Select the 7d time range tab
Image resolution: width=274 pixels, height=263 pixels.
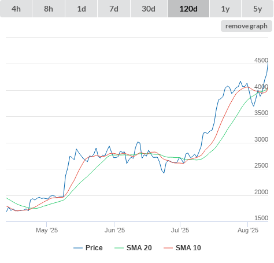tap(114, 9)
